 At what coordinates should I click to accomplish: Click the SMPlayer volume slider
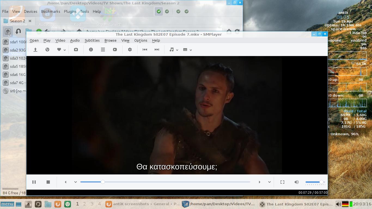pyautogui.click(x=315, y=182)
